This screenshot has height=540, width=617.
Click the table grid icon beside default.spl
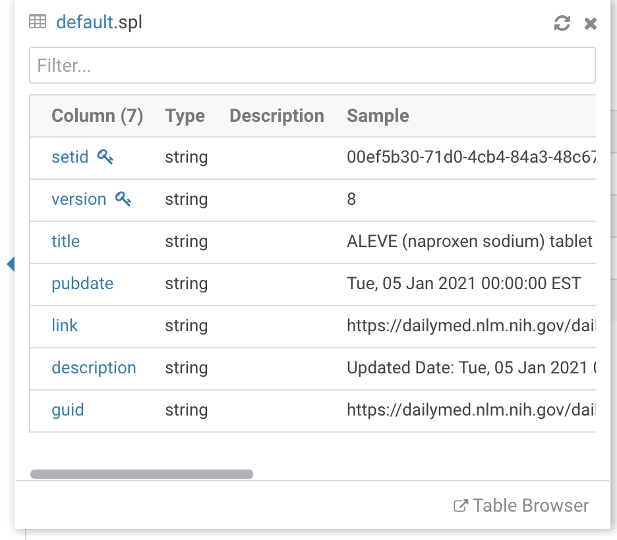point(38,21)
